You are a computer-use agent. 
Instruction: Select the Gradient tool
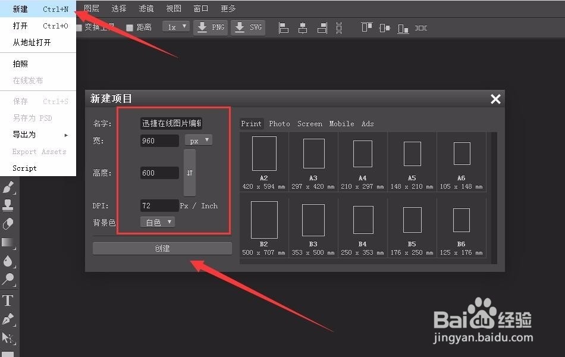tap(8, 242)
